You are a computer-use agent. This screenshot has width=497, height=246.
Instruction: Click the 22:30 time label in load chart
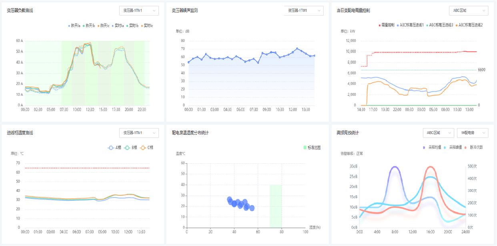[x=142, y=109]
